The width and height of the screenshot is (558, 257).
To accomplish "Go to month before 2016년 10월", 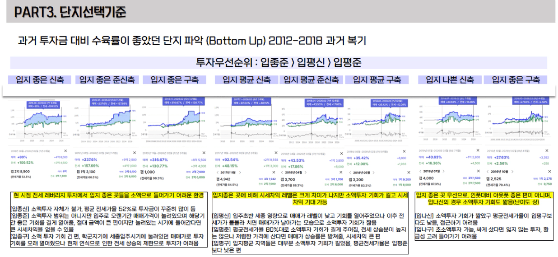I will (488, 171).
